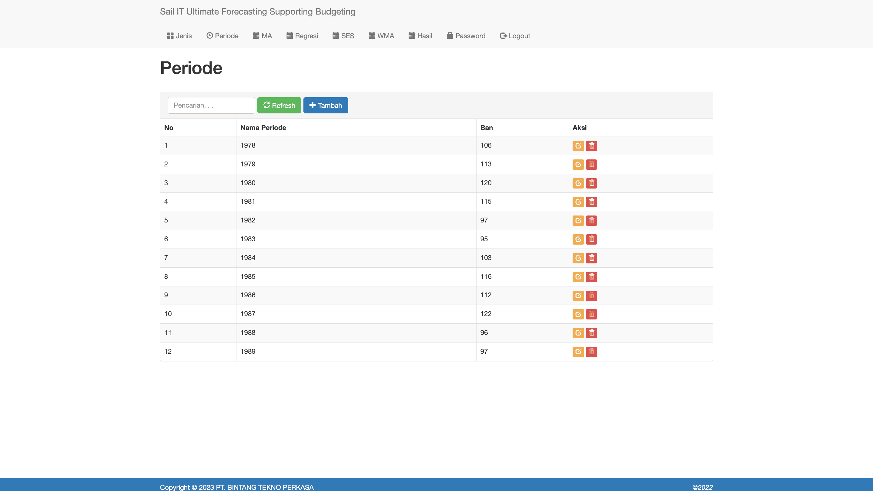
Task: Go to the Periode page
Action: point(222,36)
